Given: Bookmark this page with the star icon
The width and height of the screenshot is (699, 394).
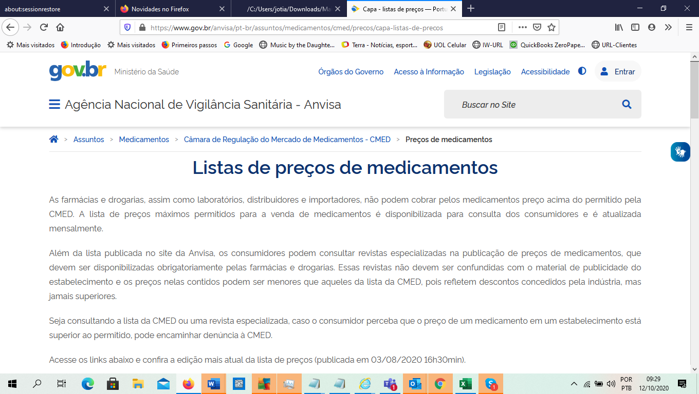Looking at the screenshot, I should point(551,27).
